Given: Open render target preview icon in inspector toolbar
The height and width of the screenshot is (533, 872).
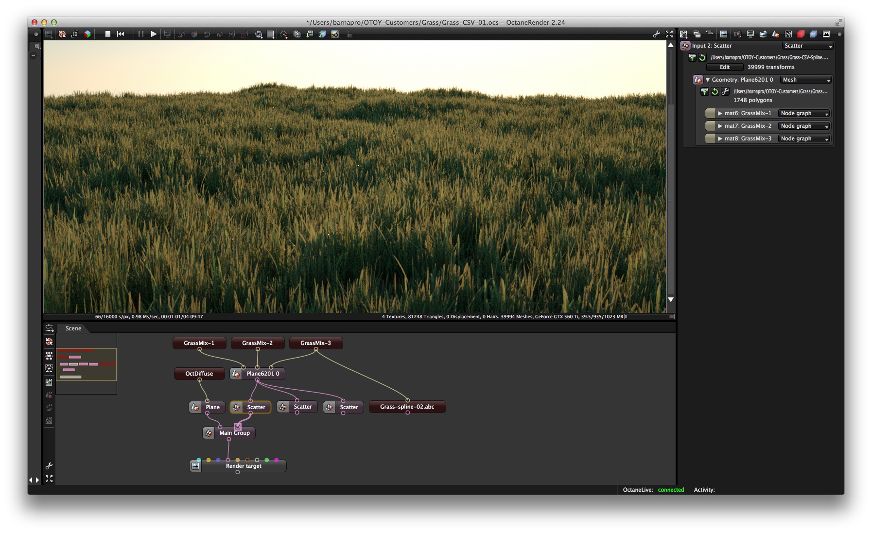Looking at the screenshot, I should click(724, 34).
